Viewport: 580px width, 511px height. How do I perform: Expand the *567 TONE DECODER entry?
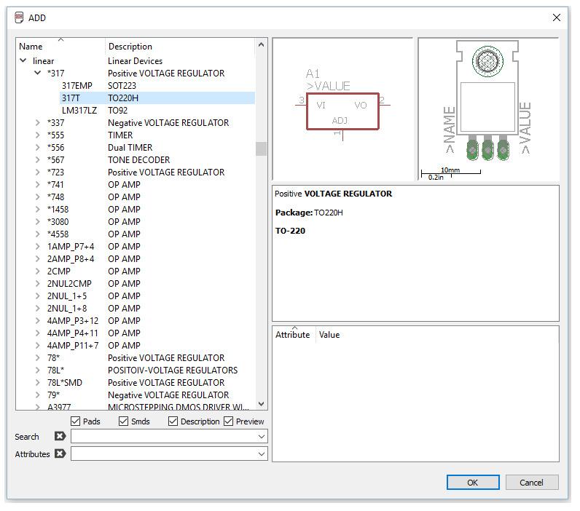click(x=37, y=159)
